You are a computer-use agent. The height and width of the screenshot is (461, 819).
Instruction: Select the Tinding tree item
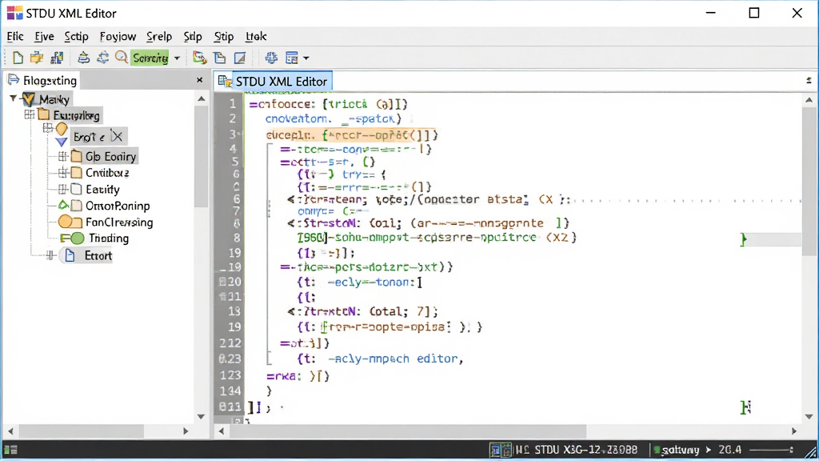(x=109, y=239)
